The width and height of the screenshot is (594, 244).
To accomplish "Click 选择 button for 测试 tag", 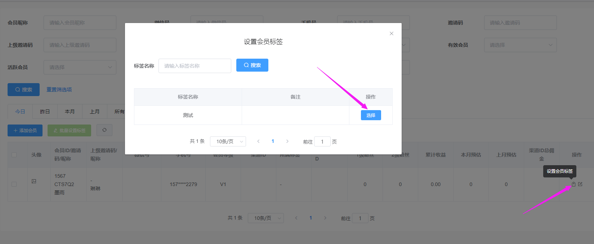I will 371,115.
